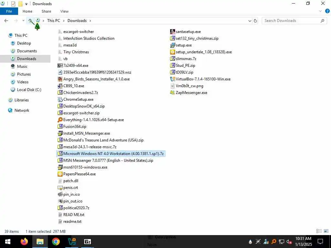Image resolution: width=331 pixels, height=248 pixels.
Task: Open Google Chrome from the taskbar
Action: click(56, 242)
